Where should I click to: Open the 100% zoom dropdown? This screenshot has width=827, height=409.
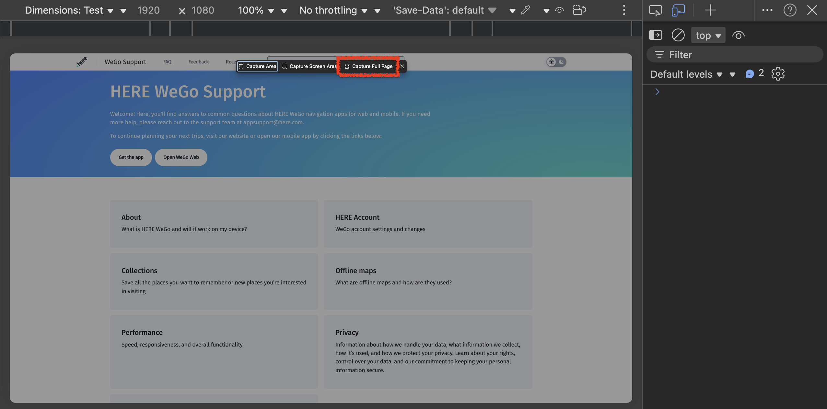(256, 10)
